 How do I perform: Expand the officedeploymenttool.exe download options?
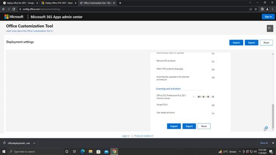[34, 143]
